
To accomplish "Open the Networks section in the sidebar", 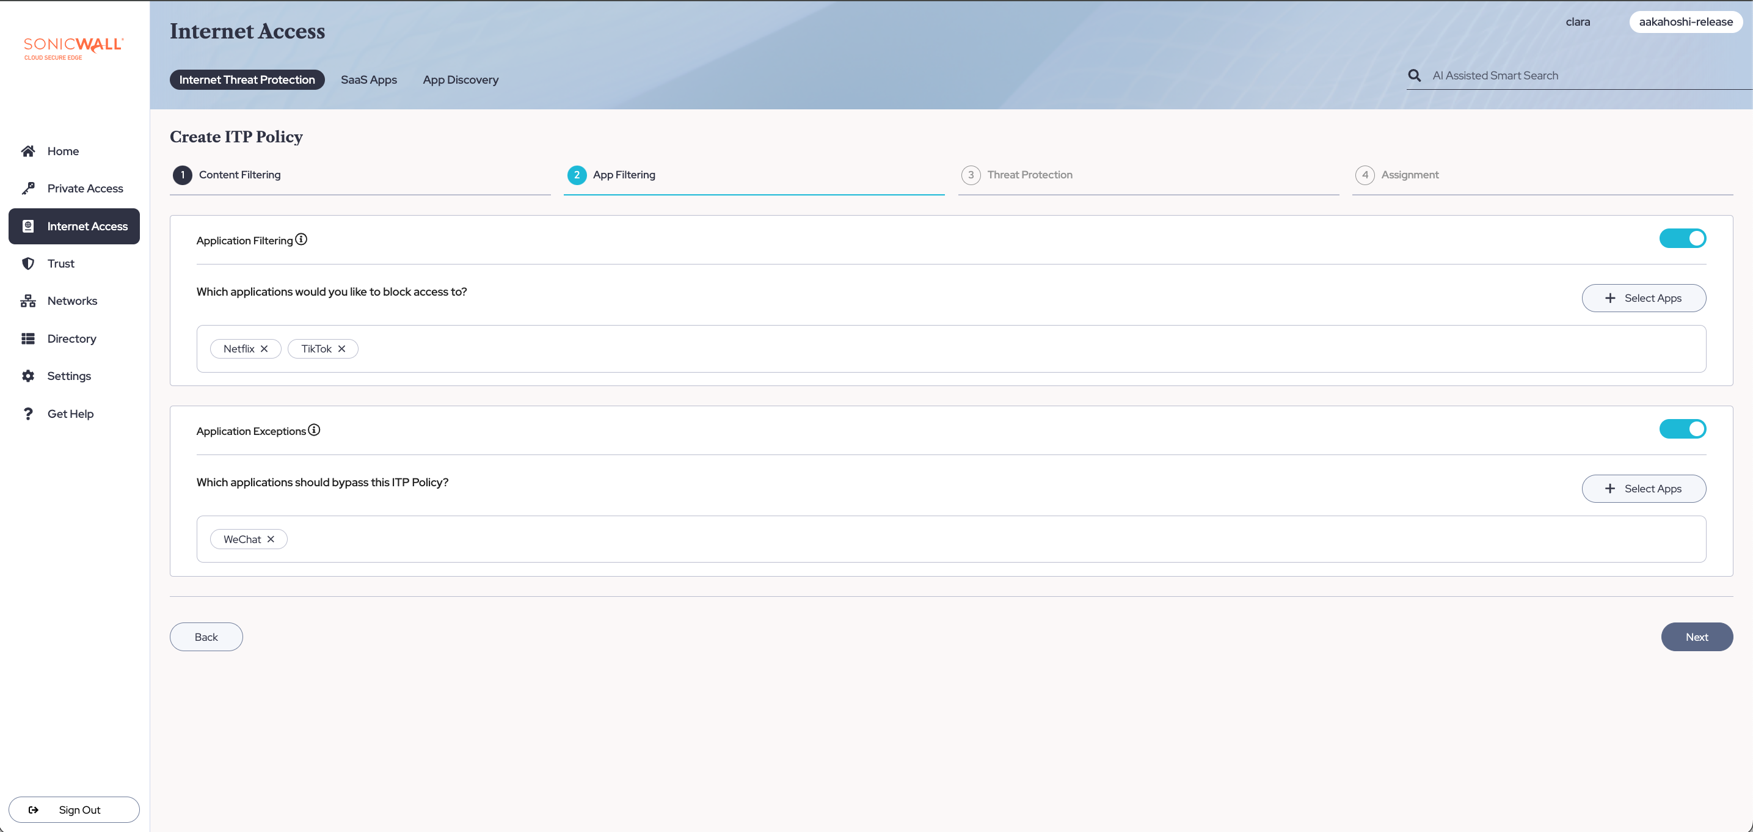I will coord(72,301).
